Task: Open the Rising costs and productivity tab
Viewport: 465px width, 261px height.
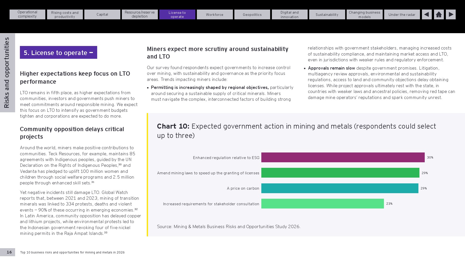Action: coord(65,14)
